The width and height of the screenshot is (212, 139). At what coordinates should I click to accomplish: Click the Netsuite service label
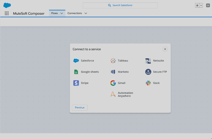[x=158, y=61]
